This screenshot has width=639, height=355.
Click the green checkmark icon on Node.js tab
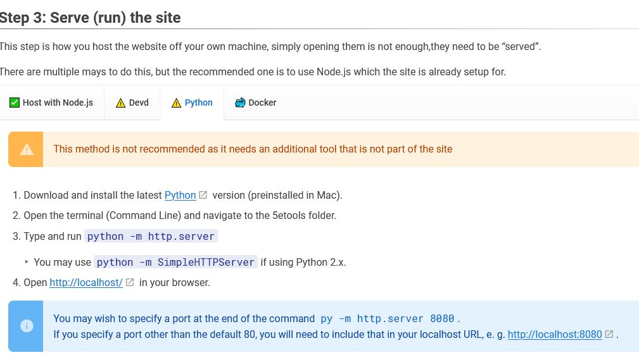click(x=15, y=103)
